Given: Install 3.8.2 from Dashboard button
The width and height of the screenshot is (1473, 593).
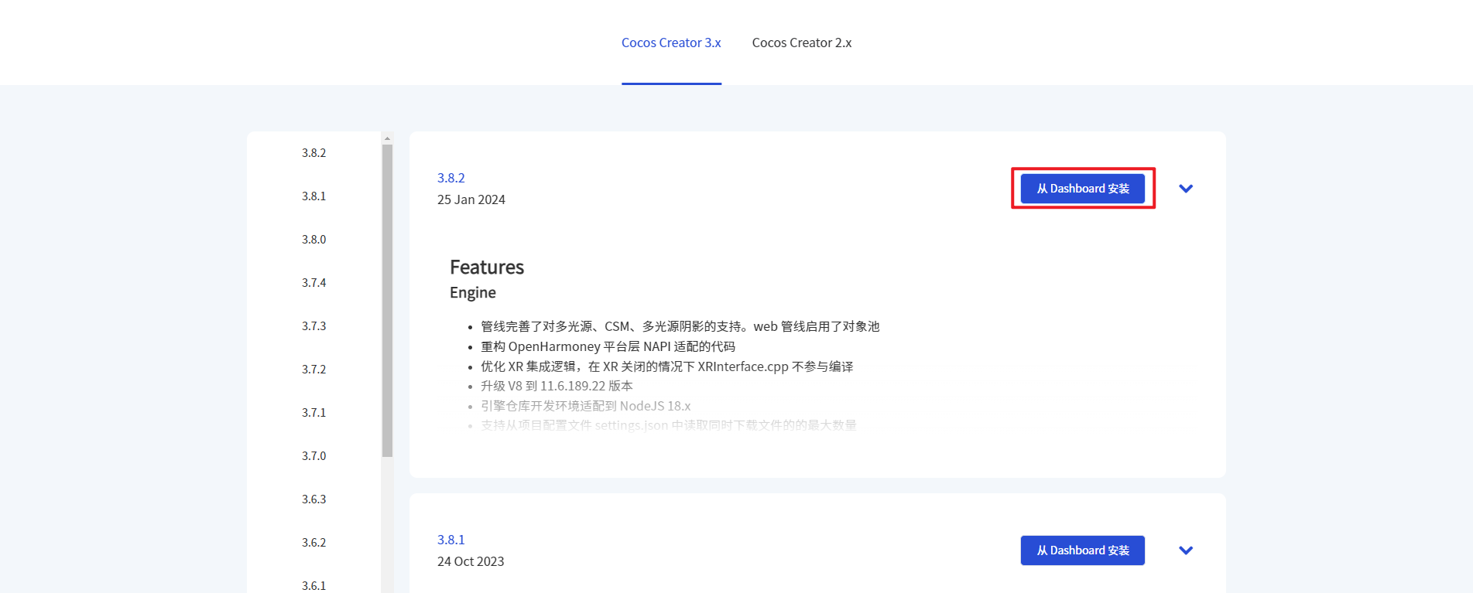Looking at the screenshot, I should click(1082, 189).
